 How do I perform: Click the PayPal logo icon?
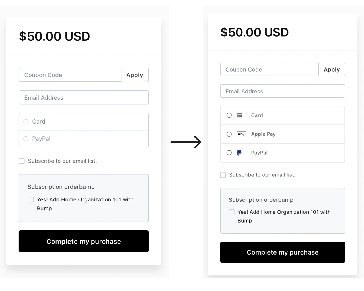point(239,153)
